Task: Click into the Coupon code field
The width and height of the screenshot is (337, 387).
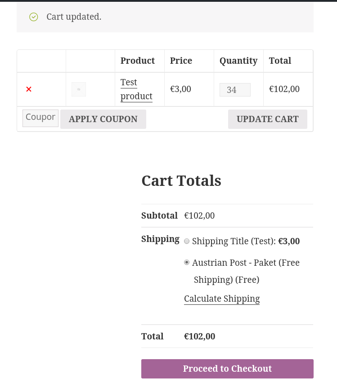Action: click(x=40, y=118)
